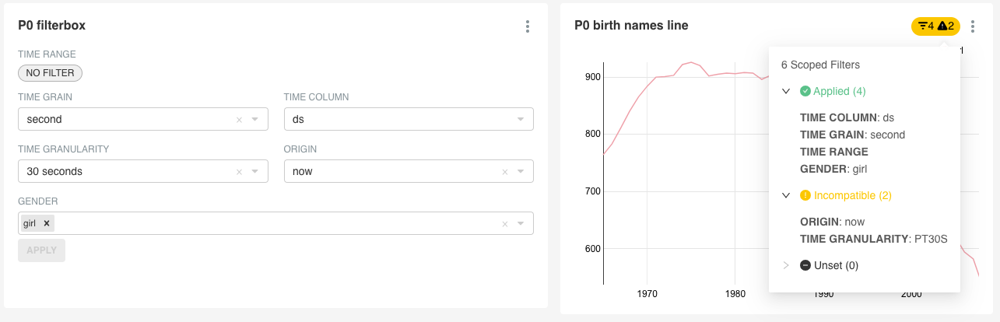Open the Time Granularity dropdown arrow

pyautogui.click(x=254, y=172)
